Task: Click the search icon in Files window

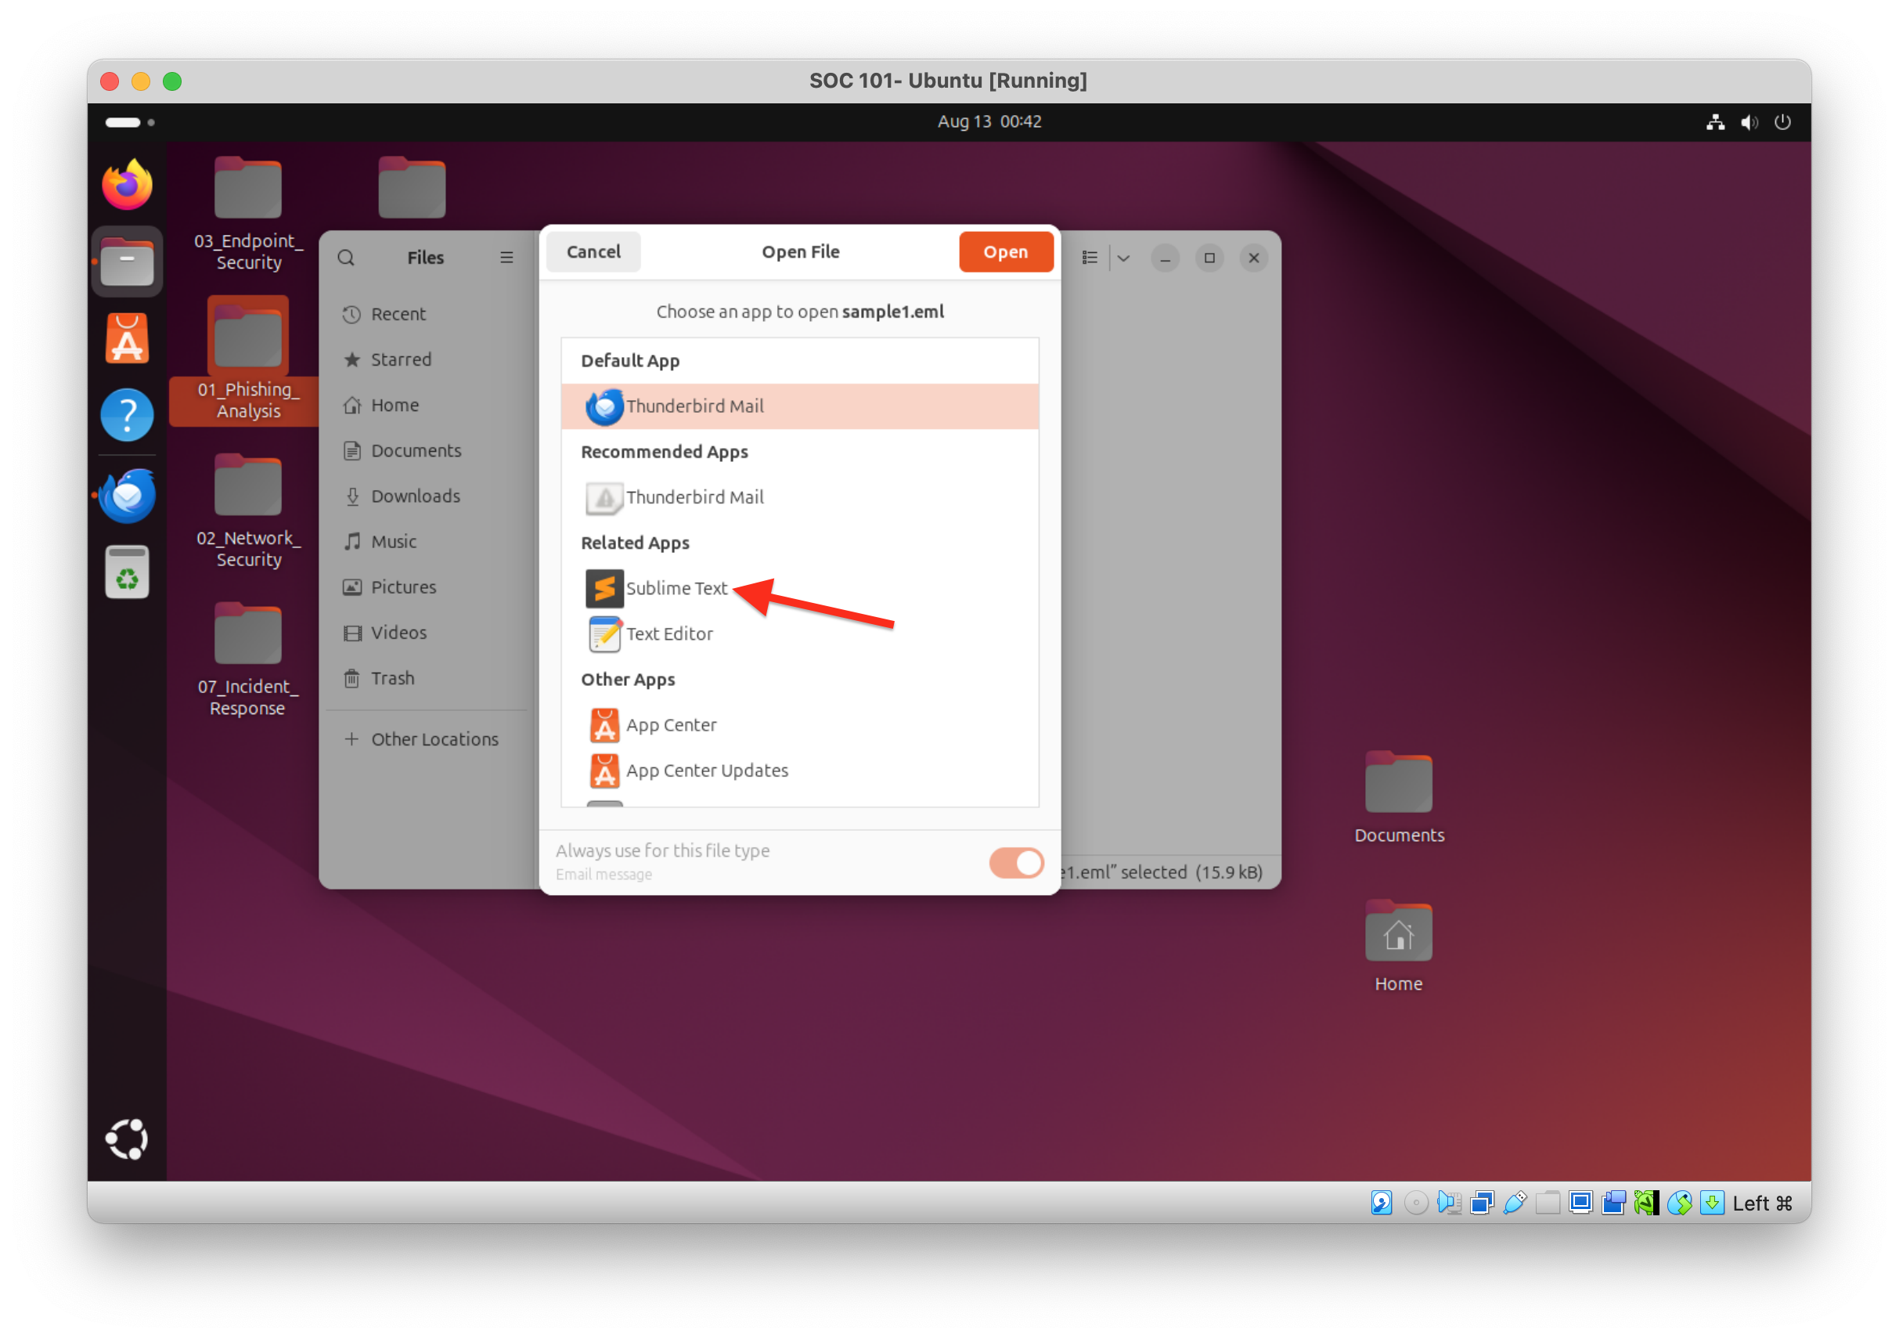Action: coord(347,258)
